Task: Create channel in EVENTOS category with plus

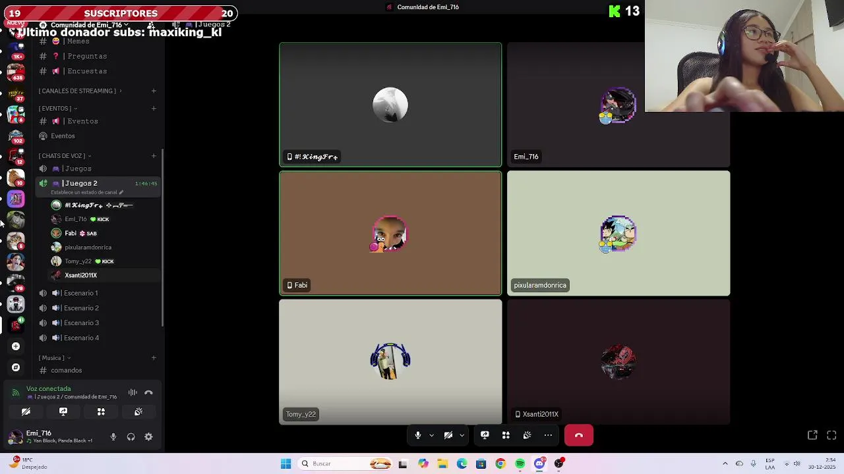Action: (x=154, y=108)
